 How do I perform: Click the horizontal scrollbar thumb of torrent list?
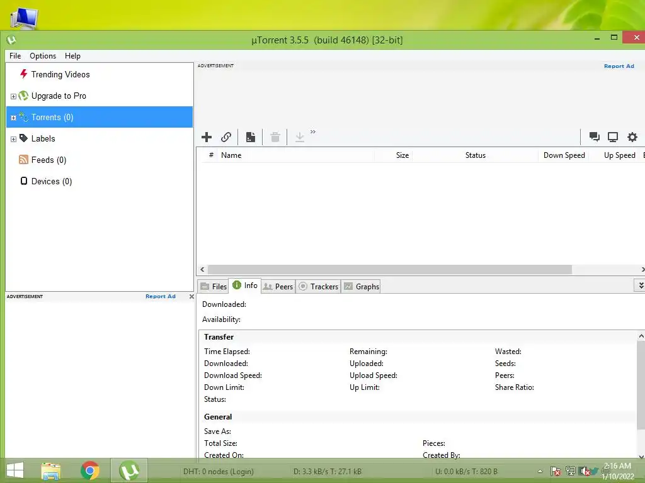[389, 269]
